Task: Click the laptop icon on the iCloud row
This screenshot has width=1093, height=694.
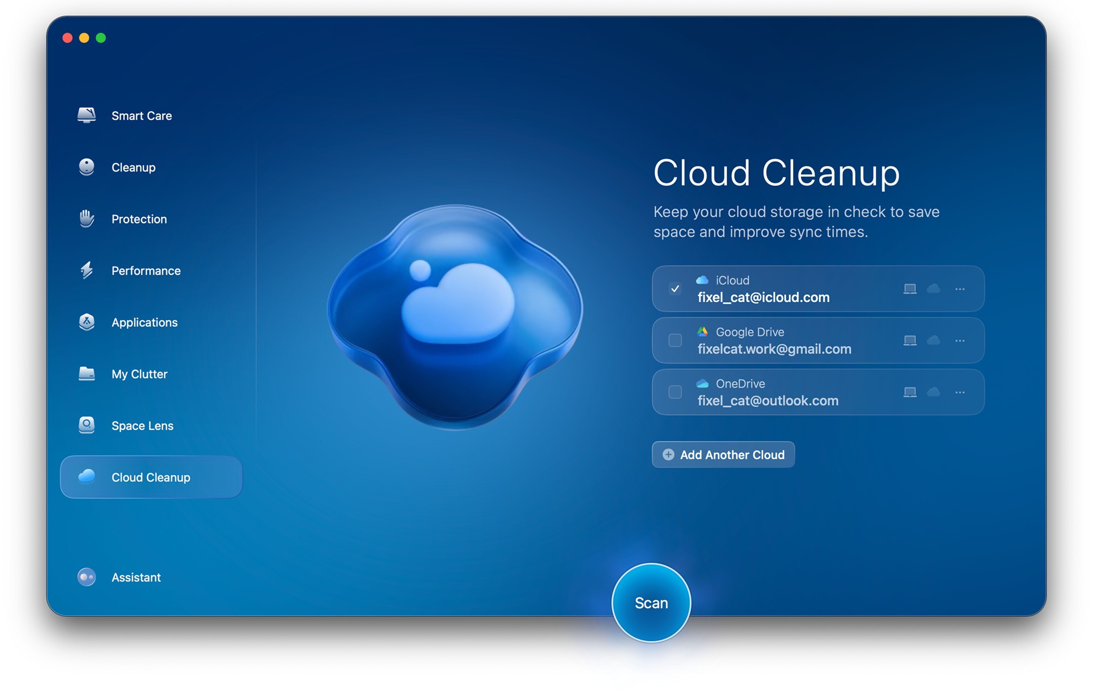Action: coord(909,289)
